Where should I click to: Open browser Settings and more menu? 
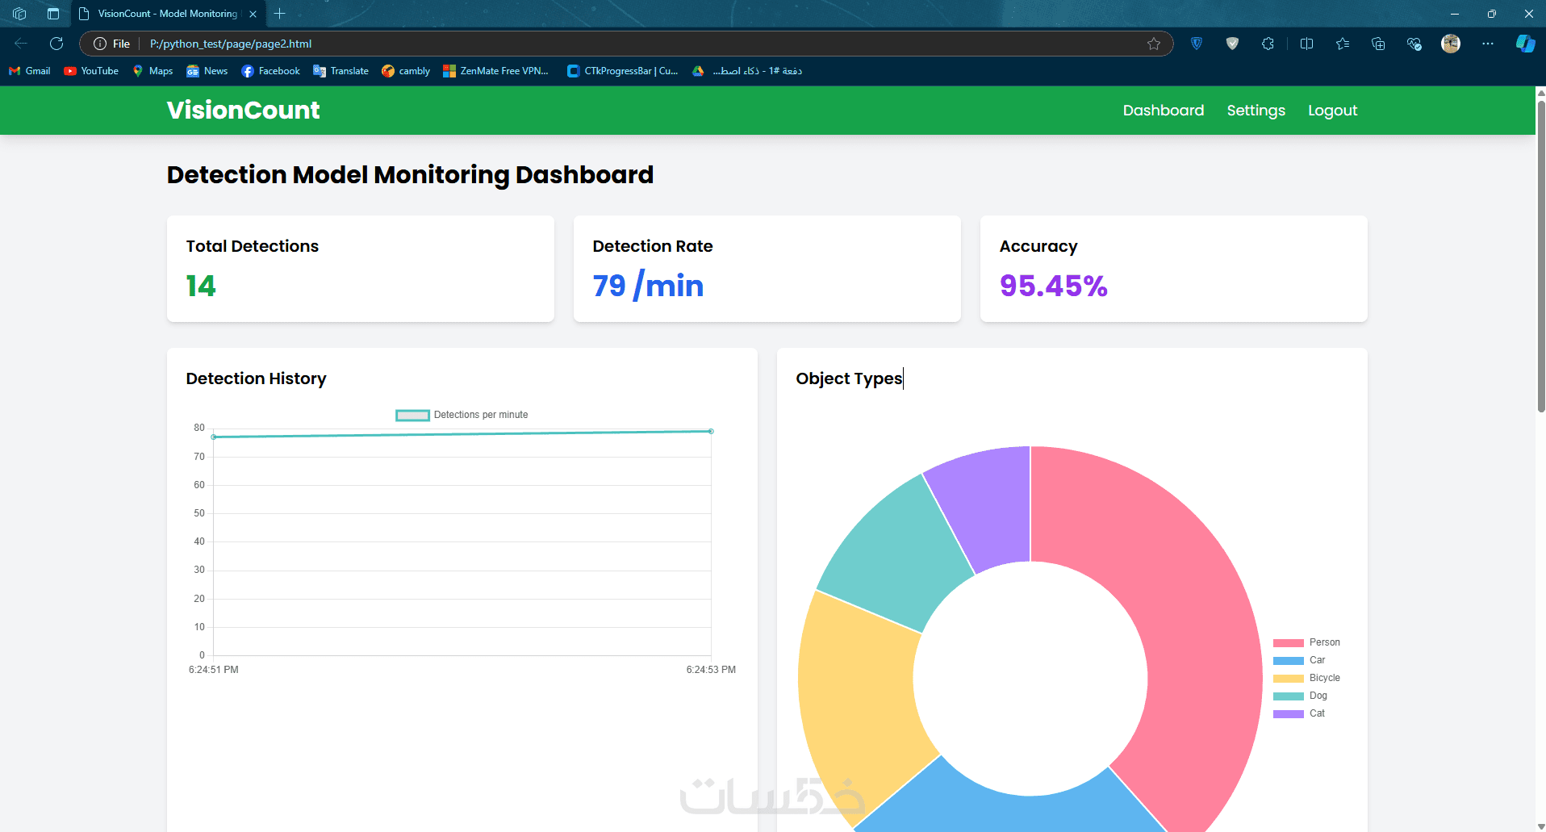[1487, 44]
